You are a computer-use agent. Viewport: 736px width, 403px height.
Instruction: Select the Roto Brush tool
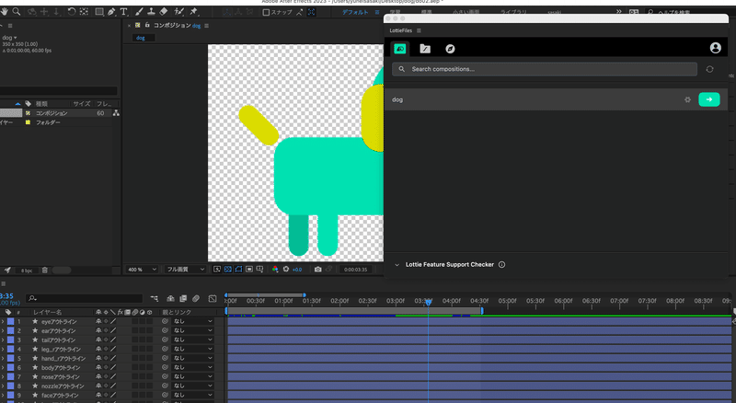(178, 11)
